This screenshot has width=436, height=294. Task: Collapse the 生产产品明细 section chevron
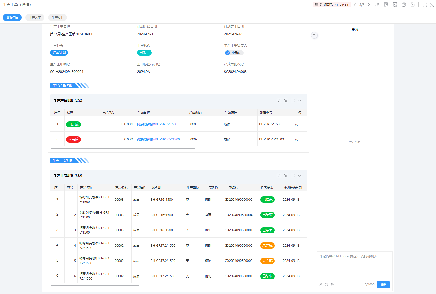(x=300, y=100)
